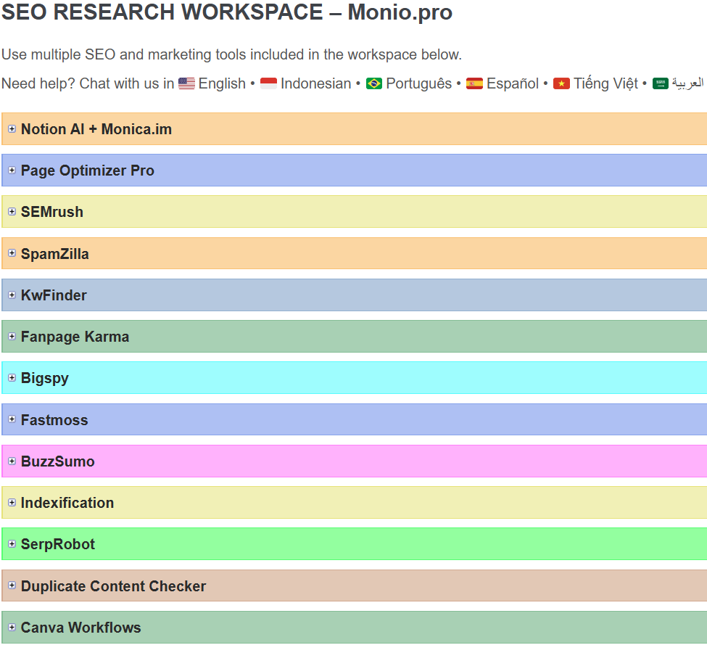This screenshot has width=707, height=645.
Task: Expand the Duplicate Content Checker plus icon
Action: click(12, 586)
